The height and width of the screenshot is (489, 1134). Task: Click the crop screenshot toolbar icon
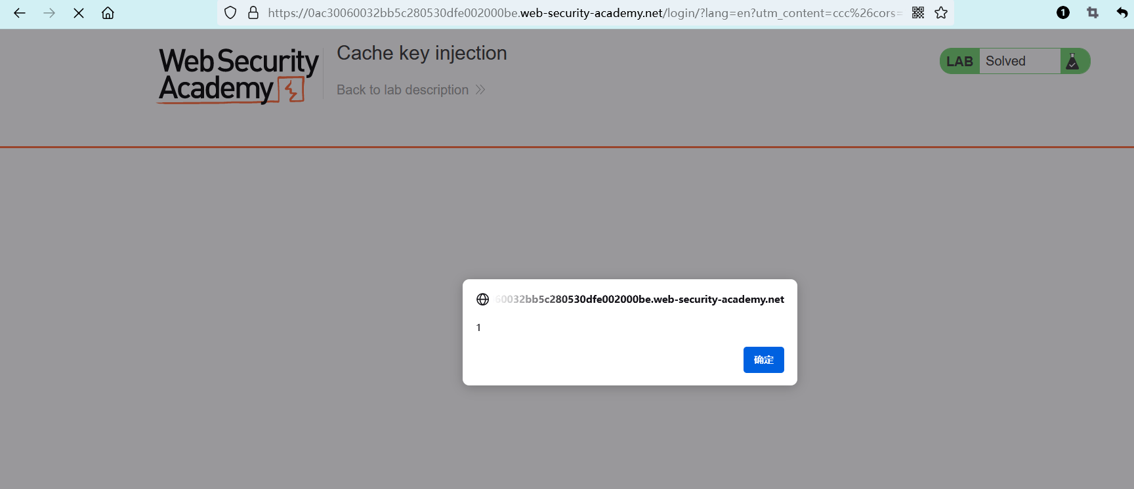[1093, 12]
